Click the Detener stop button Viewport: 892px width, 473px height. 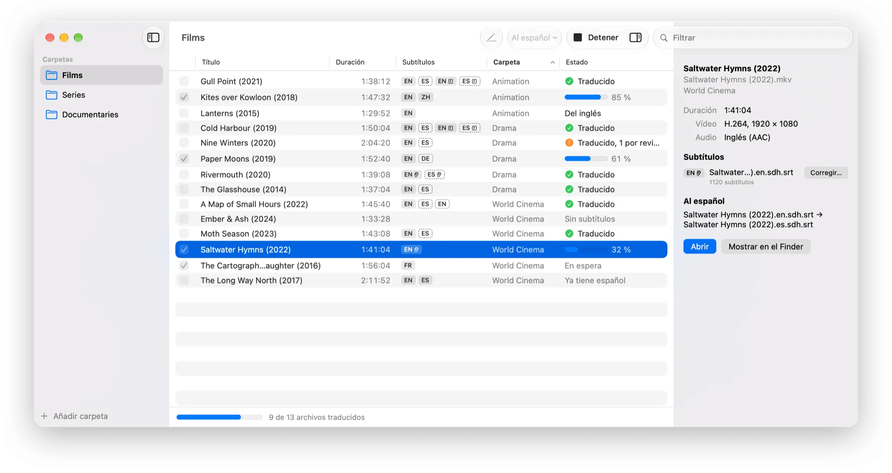(596, 38)
